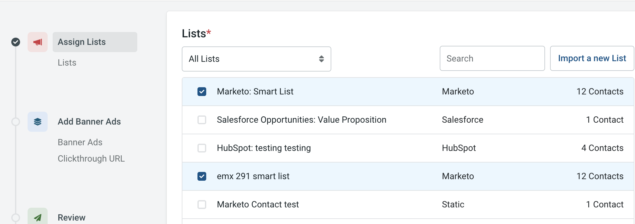
Task: Open the Review step
Action: tap(71, 217)
